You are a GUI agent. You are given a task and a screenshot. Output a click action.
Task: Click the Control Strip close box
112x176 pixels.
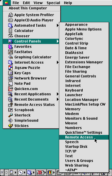coord(2,172)
